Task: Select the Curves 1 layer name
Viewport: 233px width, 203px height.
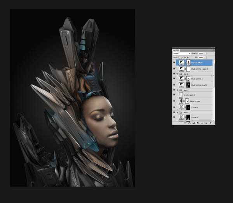Action: [x=195, y=107]
